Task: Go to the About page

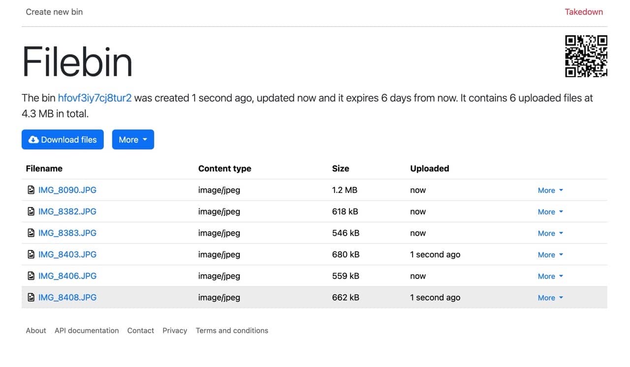Action: [x=36, y=331]
